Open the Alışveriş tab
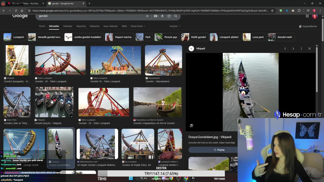This screenshot has width=324, height=182. coord(81,26)
